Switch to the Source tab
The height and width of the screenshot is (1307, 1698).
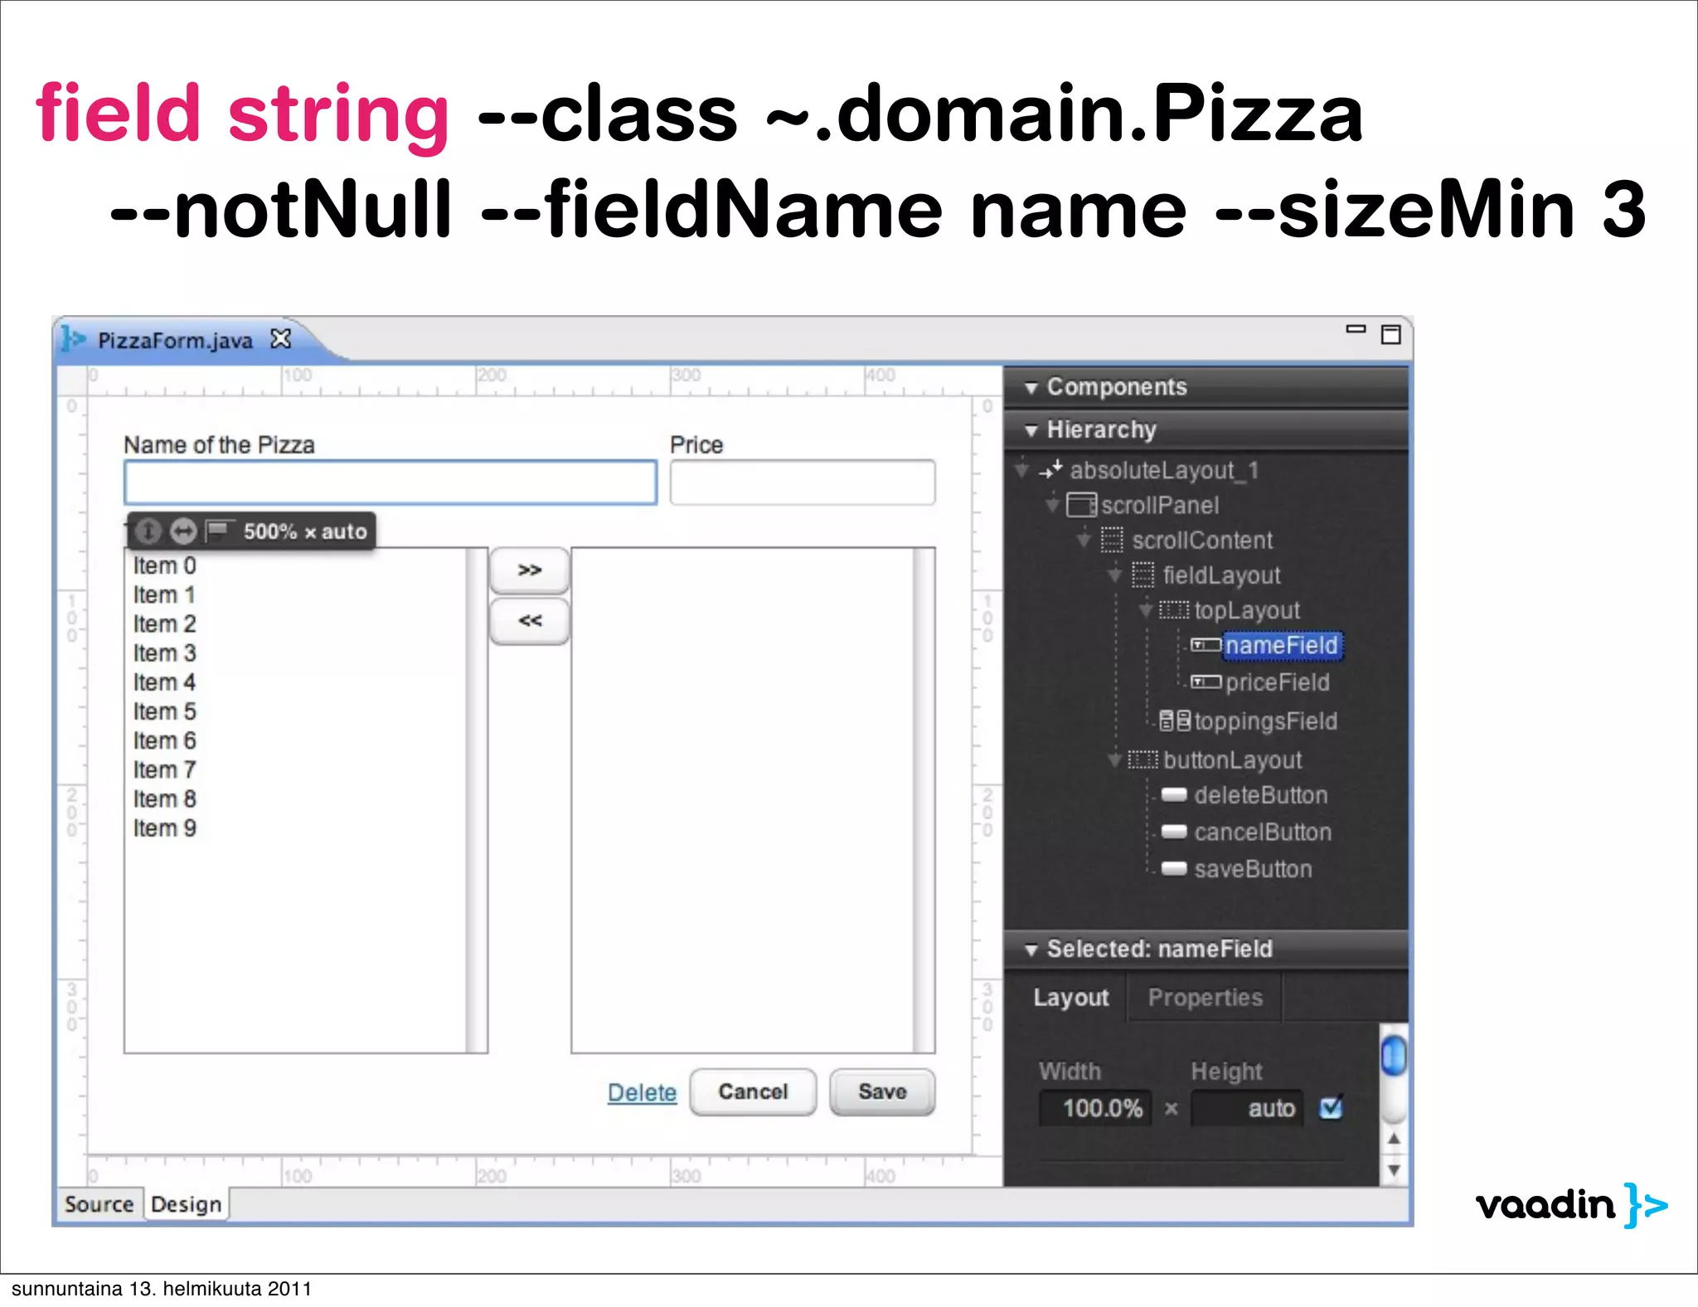(x=99, y=1204)
